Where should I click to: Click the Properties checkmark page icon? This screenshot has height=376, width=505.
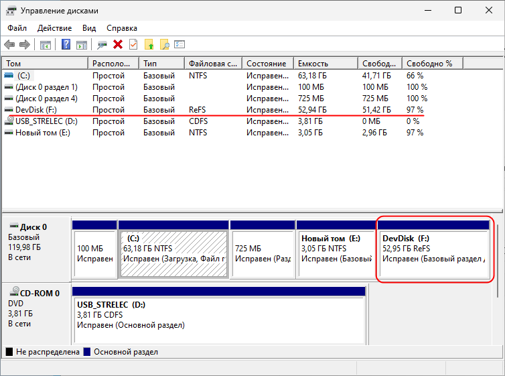click(x=133, y=45)
